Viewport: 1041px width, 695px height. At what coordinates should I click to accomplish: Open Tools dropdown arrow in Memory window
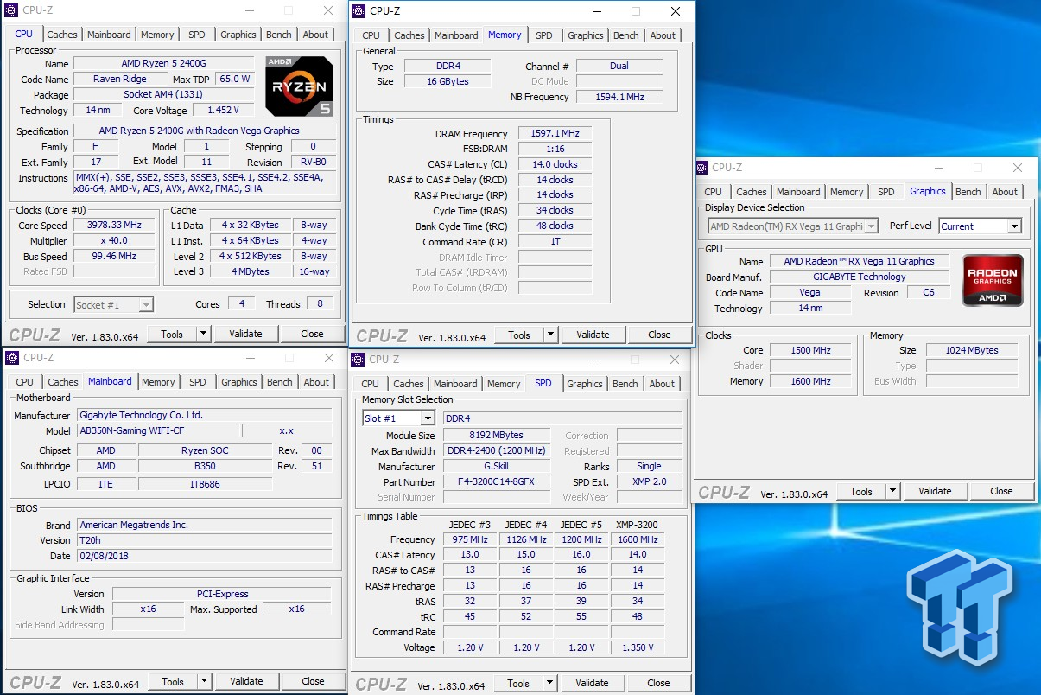click(x=550, y=335)
